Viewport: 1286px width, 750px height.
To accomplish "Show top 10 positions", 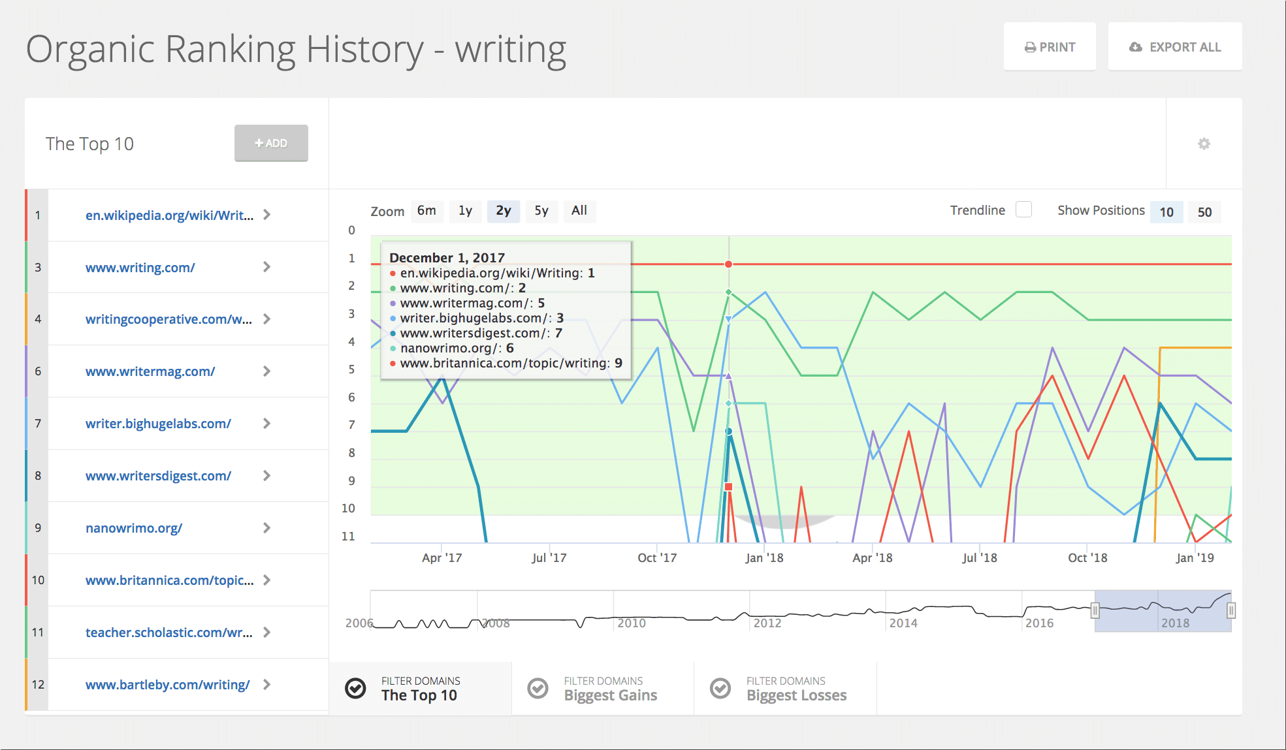I will click(1166, 211).
